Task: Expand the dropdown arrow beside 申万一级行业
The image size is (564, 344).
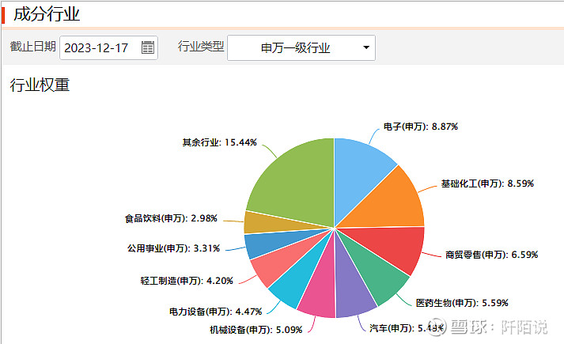Action: click(x=366, y=47)
